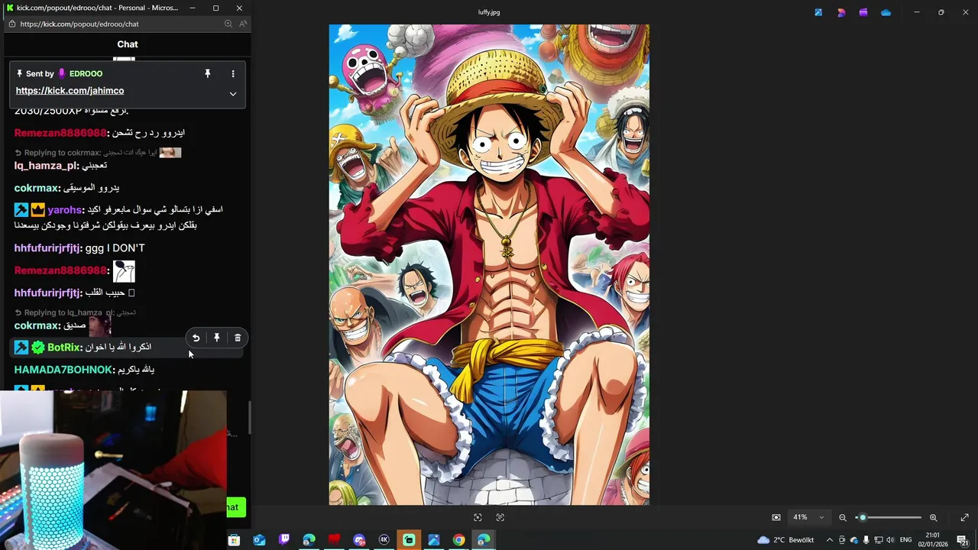This screenshot has height=550, width=978.
Task: Open the 41% zoom level dropdown
Action: pos(808,517)
